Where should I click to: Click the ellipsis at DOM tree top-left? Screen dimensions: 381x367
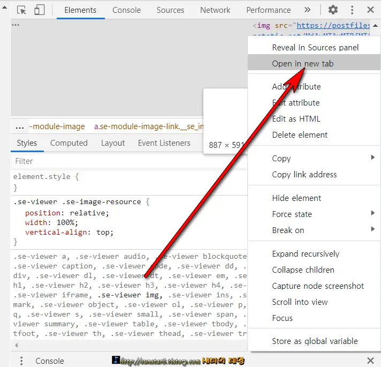coord(16,25)
